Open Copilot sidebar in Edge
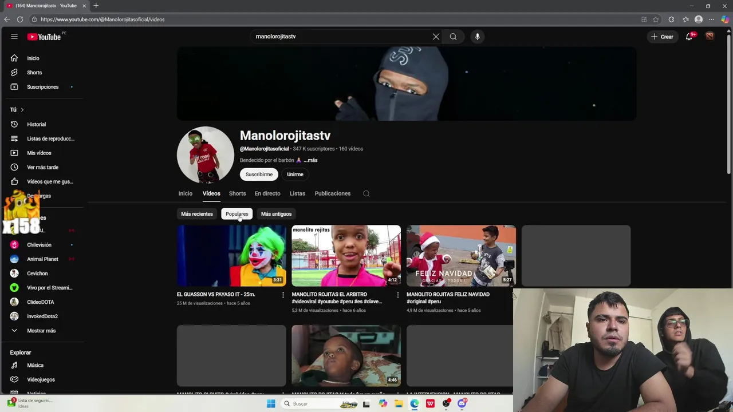The width and height of the screenshot is (733, 412). point(725,19)
